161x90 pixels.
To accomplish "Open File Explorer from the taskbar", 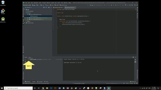I will (x=47, y=88).
